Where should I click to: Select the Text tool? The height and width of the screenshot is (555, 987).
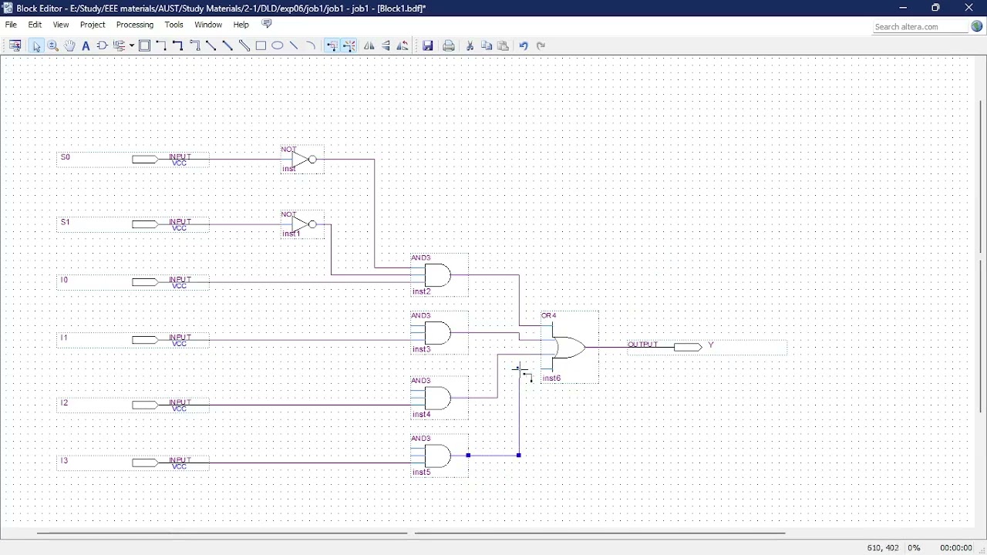(x=86, y=45)
